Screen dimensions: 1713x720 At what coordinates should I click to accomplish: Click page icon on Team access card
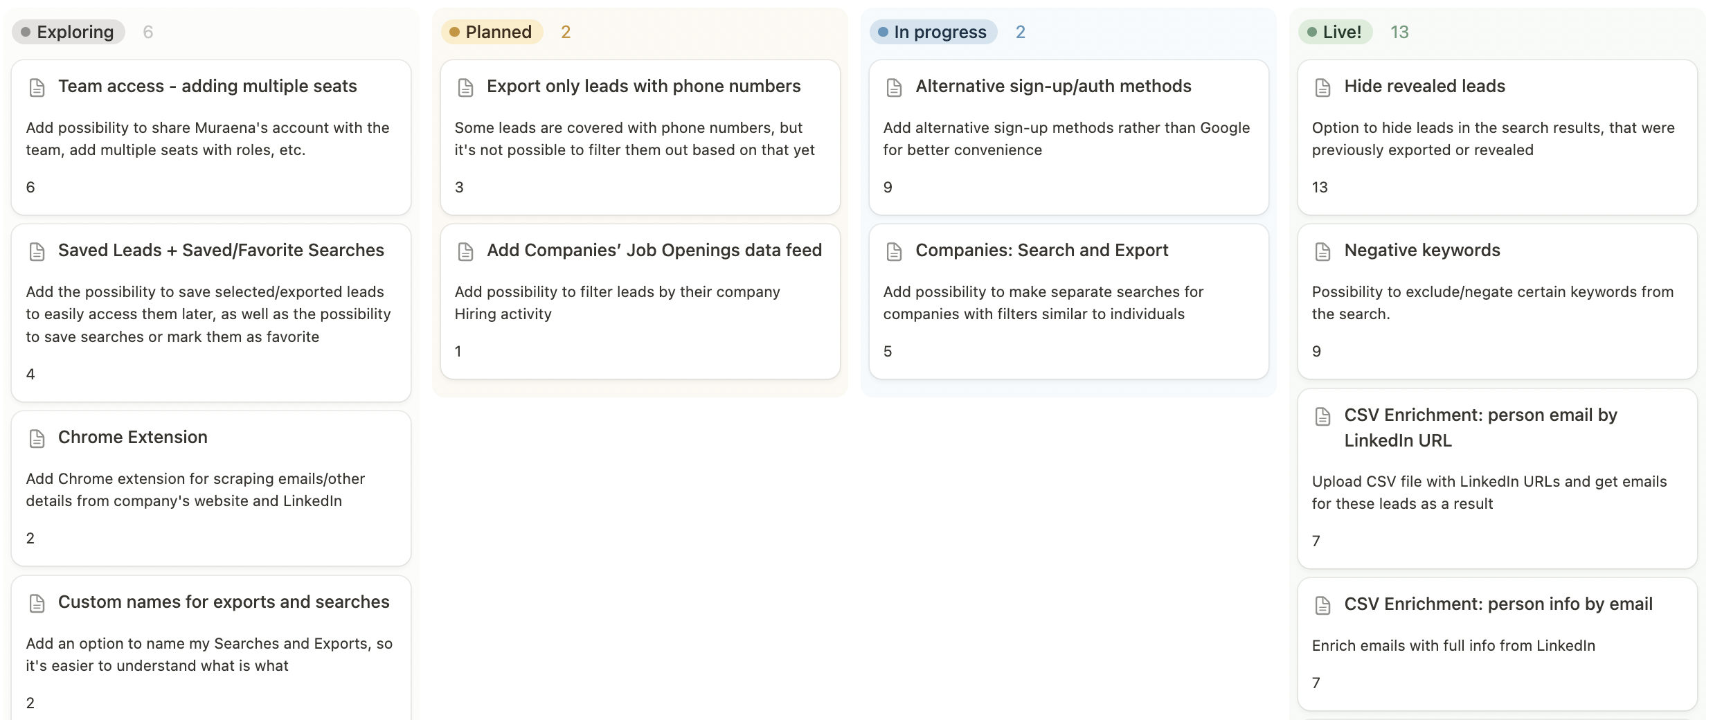pyautogui.click(x=37, y=87)
